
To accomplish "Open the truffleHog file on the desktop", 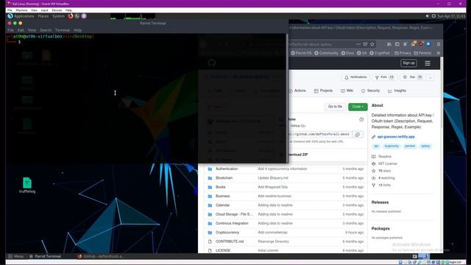I will pos(27,185).
